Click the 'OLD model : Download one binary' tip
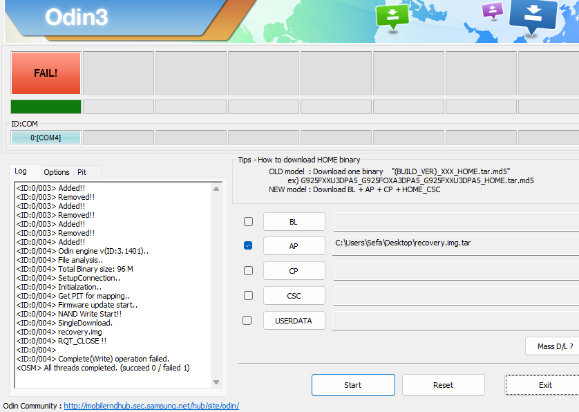 click(389, 171)
